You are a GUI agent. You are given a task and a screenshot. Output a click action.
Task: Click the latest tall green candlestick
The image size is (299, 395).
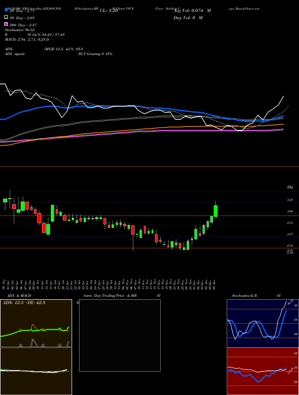click(216, 211)
